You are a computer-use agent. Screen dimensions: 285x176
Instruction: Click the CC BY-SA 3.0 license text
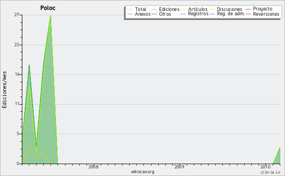pos(270,172)
